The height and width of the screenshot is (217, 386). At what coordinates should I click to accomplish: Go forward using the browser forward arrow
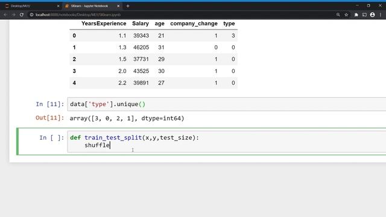[13, 14]
